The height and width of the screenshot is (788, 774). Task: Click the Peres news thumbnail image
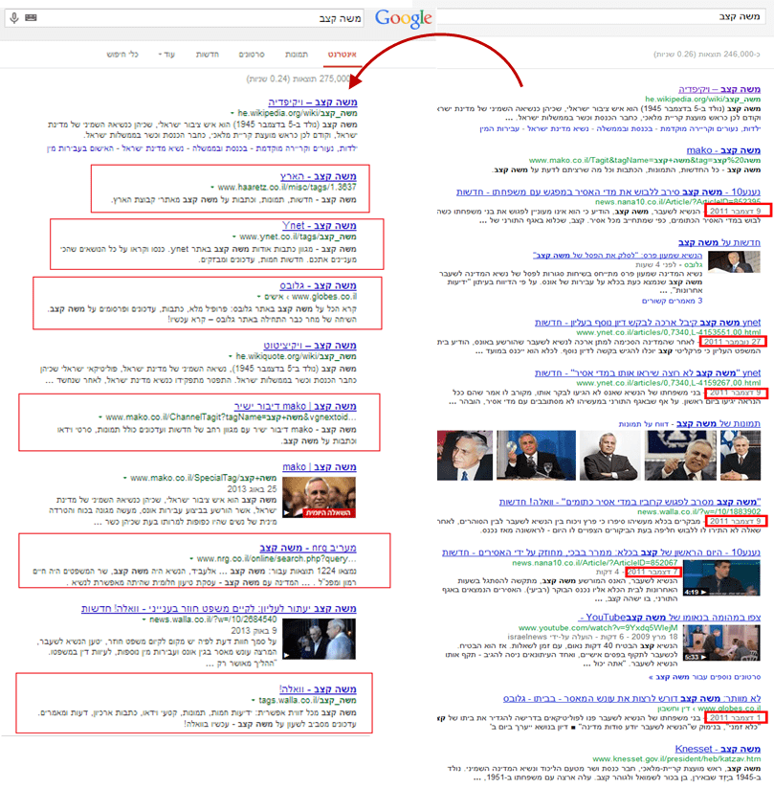click(734, 261)
